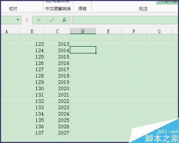Expand the name box dropdown arrow

pos(18,20)
